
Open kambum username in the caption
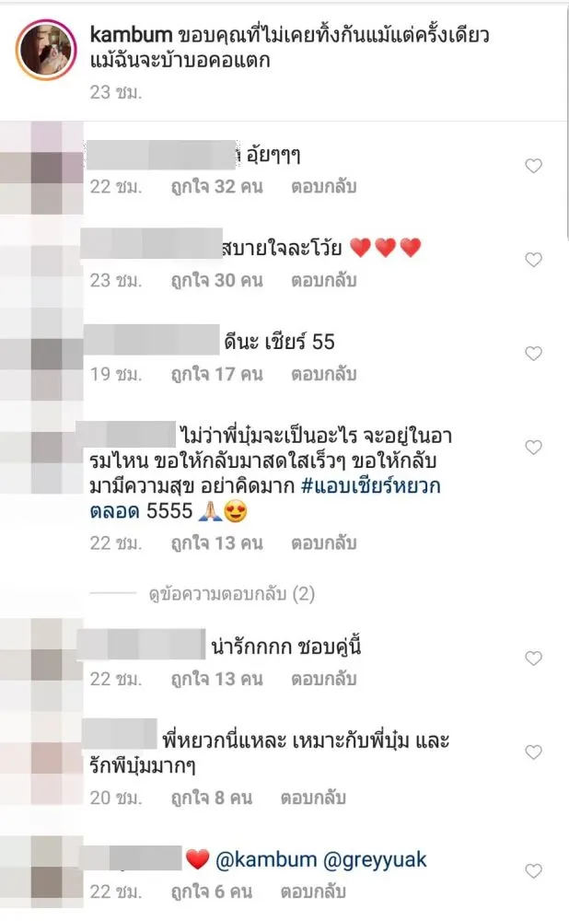point(131,35)
